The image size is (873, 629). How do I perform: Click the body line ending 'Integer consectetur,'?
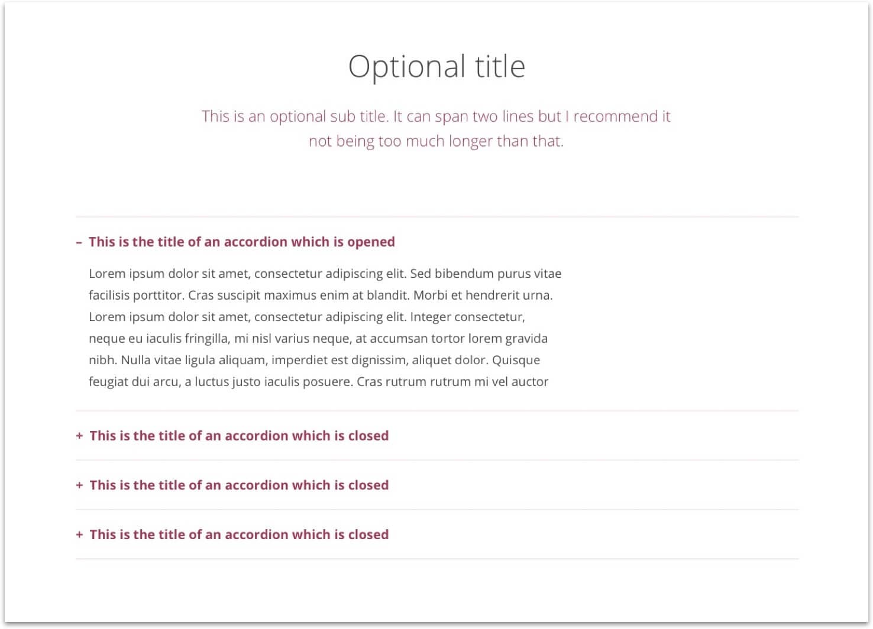point(307,317)
